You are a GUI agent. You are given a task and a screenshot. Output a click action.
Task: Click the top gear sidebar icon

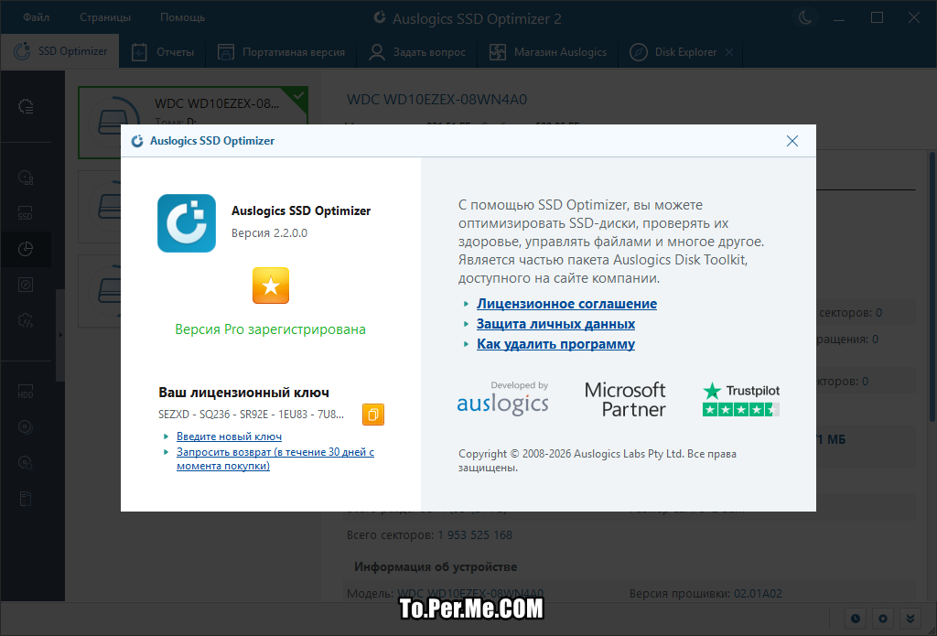pyautogui.click(x=26, y=106)
